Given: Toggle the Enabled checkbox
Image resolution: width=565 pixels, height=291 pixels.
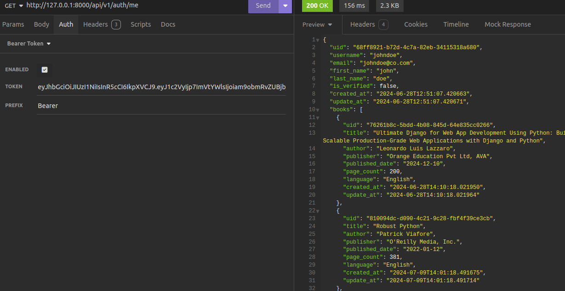Looking at the screenshot, I should [45, 70].
